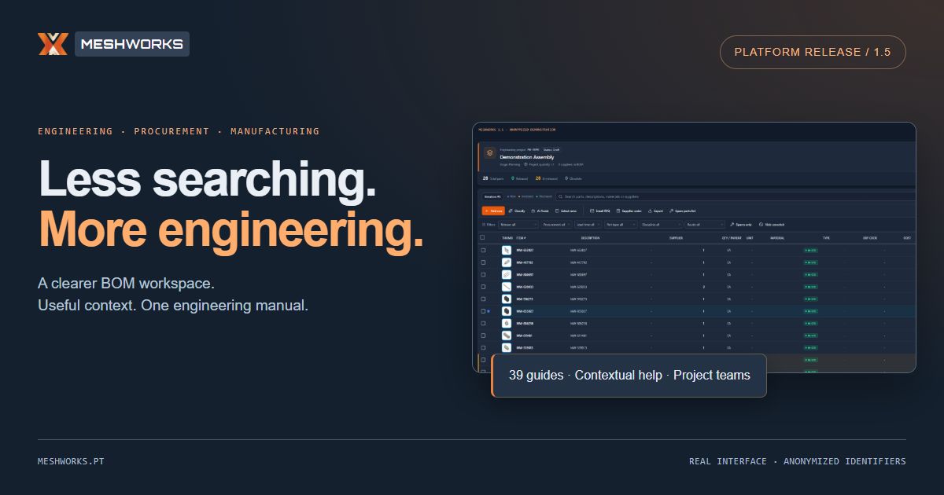
Task: Click Select none in the toolbar
Action: [x=566, y=211]
